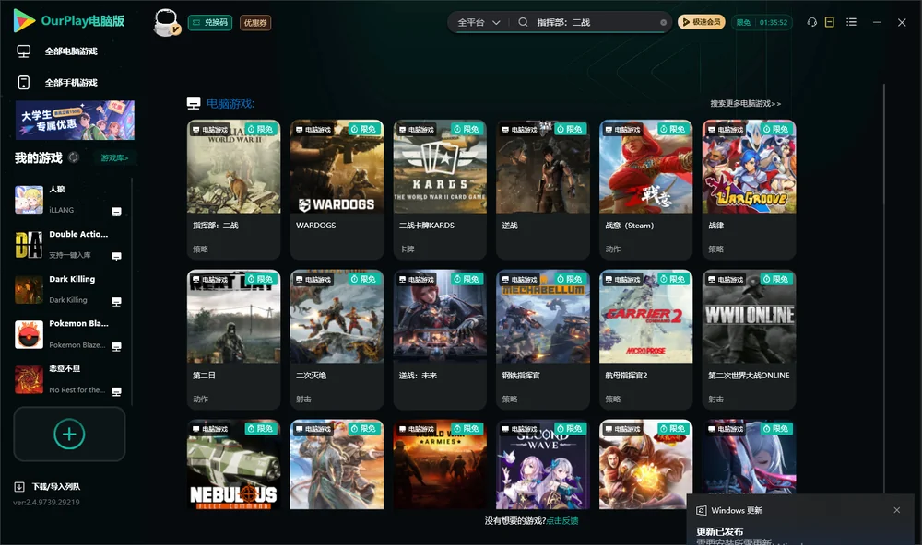Click the download/import queue icon
The image size is (922, 545).
pyautogui.click(x=19, y=486)
